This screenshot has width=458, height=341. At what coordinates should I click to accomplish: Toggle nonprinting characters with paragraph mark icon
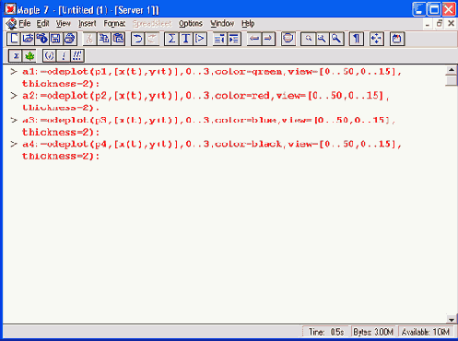click(357, 39)
